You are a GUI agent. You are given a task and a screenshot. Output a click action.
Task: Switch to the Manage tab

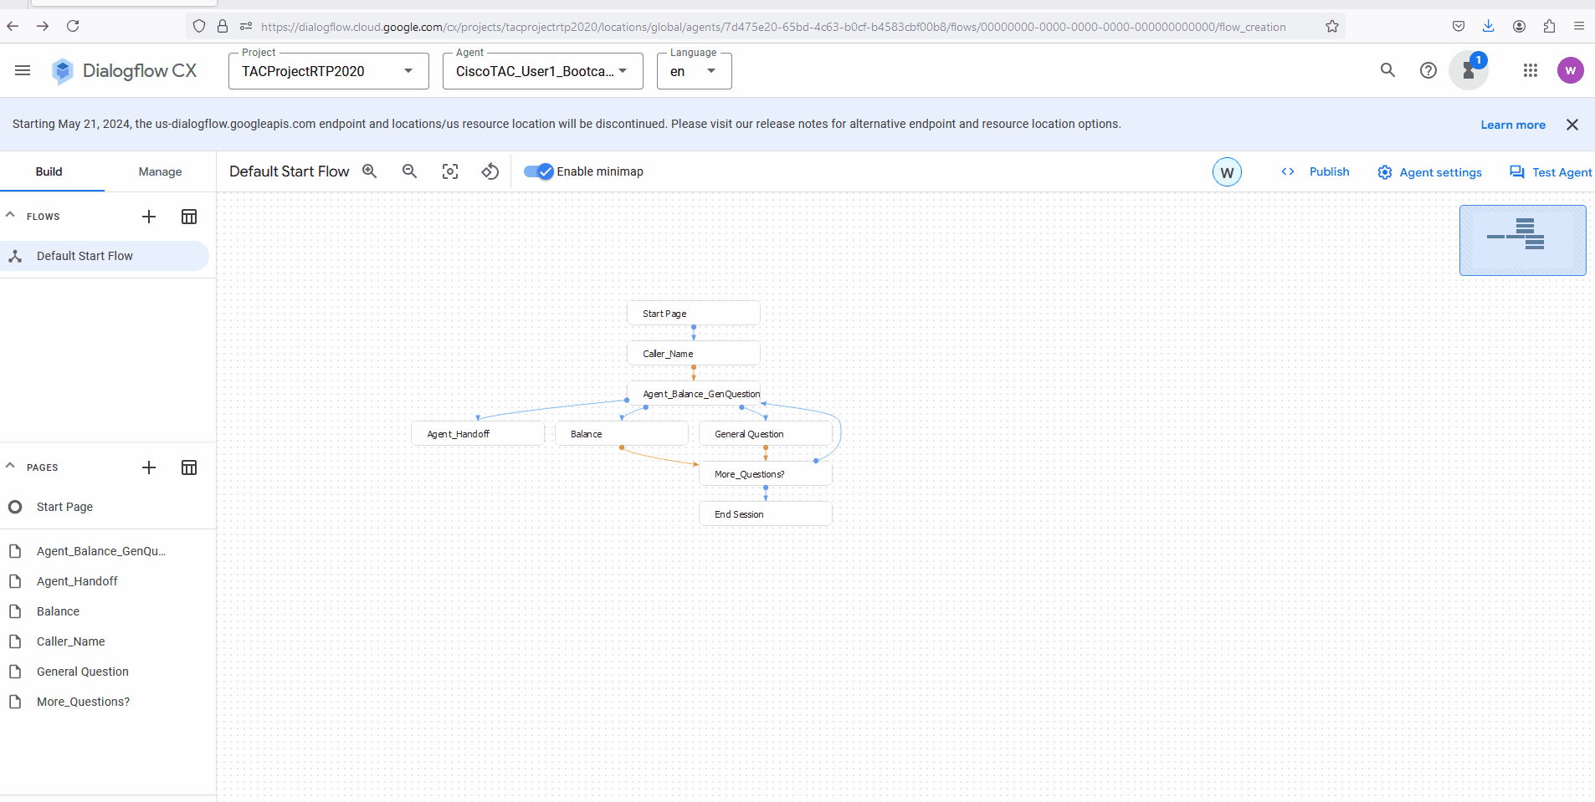[x=160, y=171]
